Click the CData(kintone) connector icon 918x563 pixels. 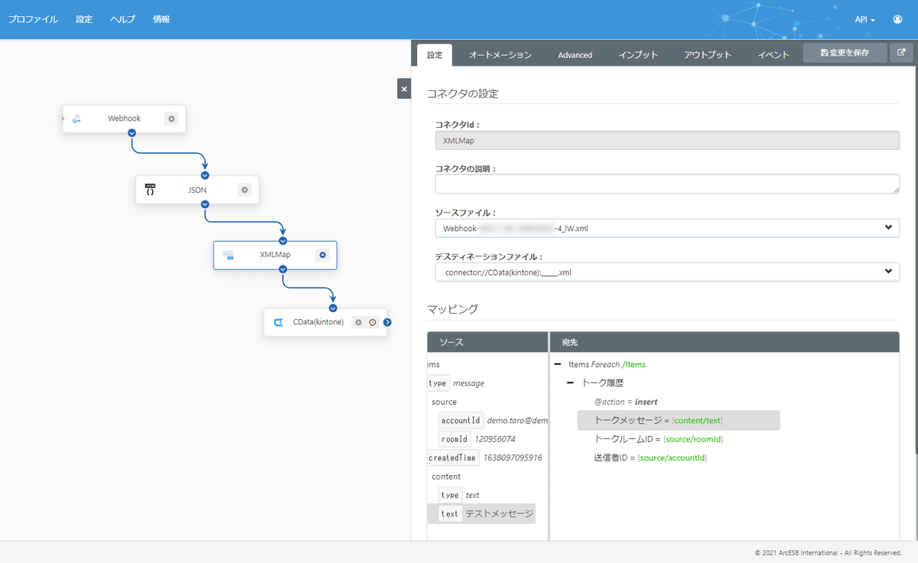(x=278, y=322)
